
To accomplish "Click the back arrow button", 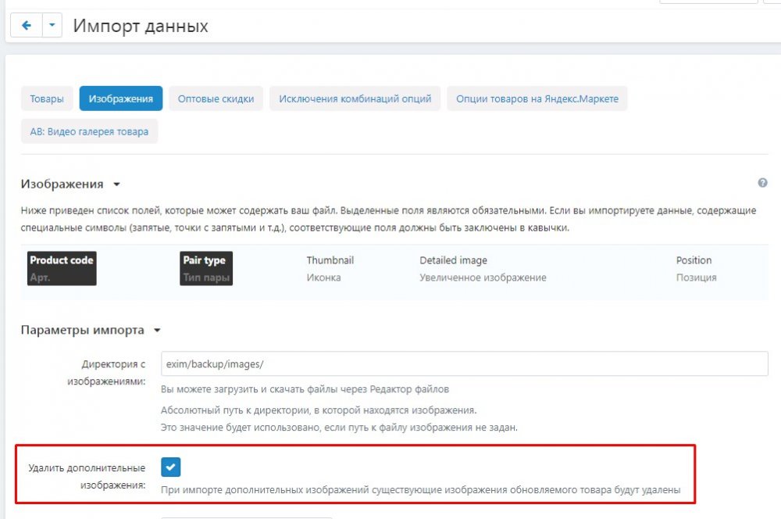I will tap(26, 26).
